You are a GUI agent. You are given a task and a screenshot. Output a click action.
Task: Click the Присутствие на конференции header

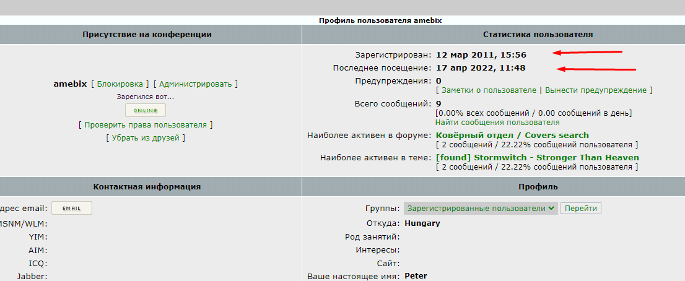tap(147, 35)
